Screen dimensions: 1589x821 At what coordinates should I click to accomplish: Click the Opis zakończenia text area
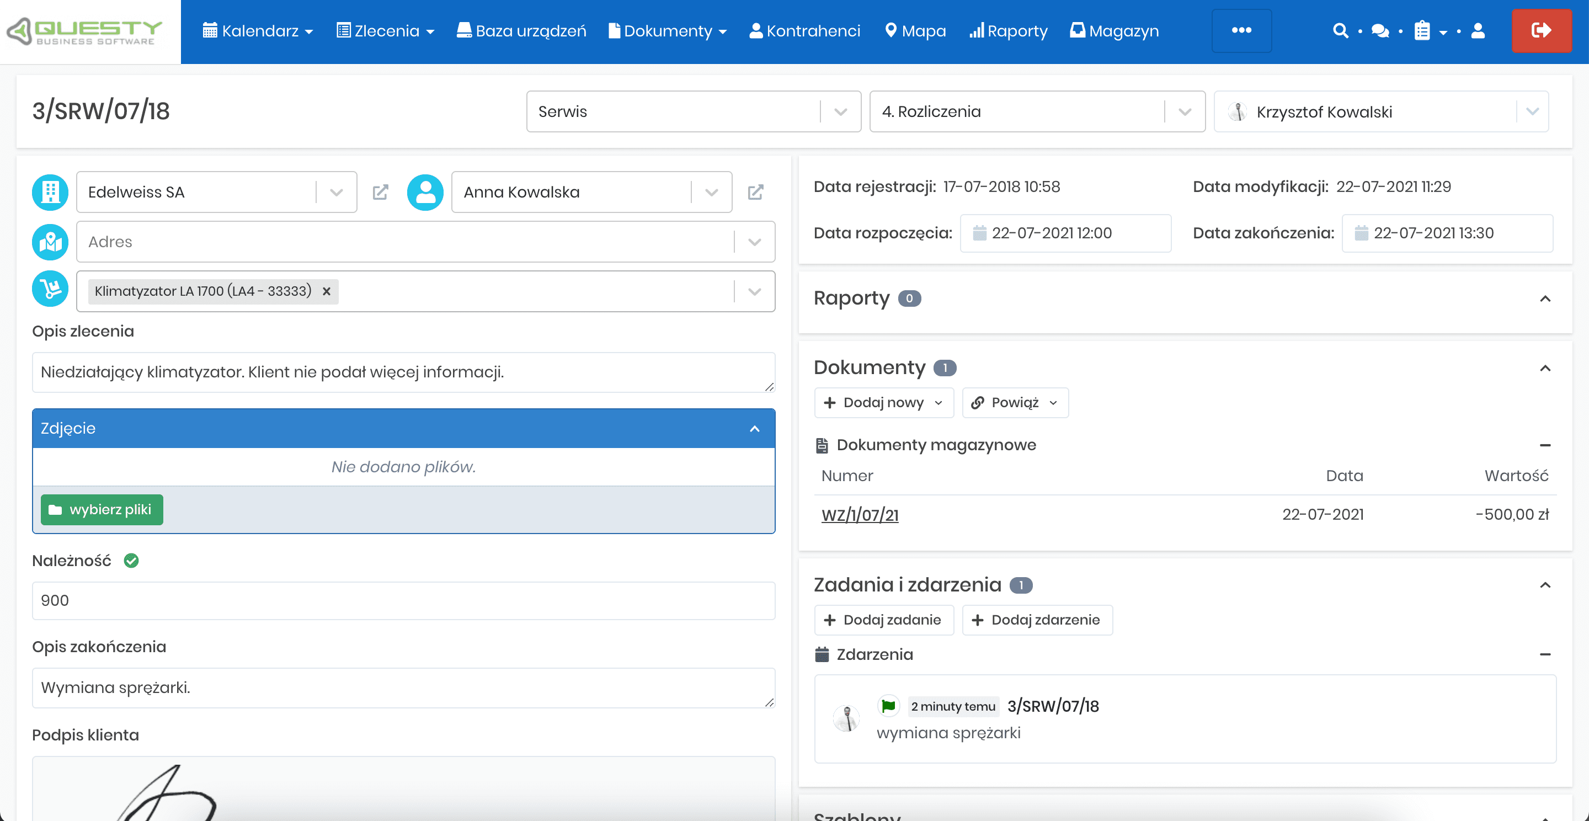click(x=403, y=688)
